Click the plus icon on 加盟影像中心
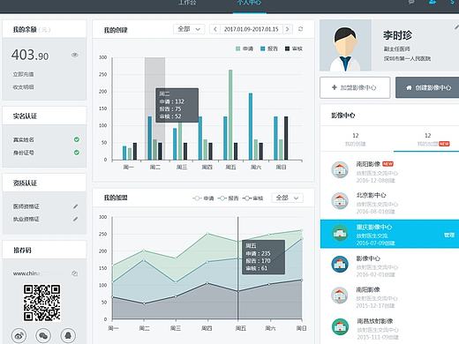The height and width of the screenshot is (344, 459). tap(334, 87)
